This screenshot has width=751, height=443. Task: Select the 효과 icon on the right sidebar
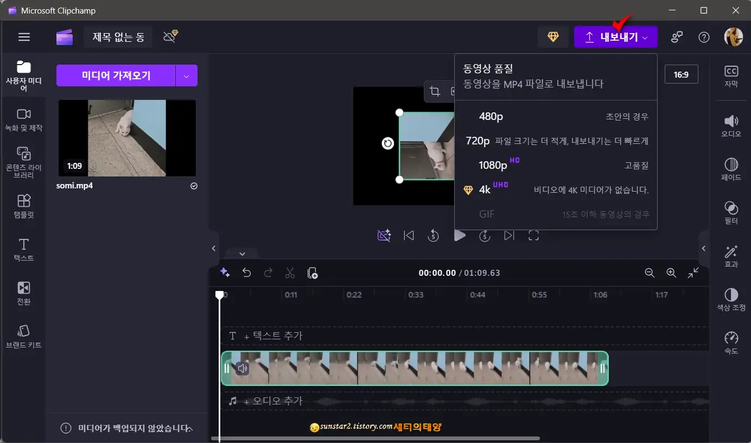731,254
